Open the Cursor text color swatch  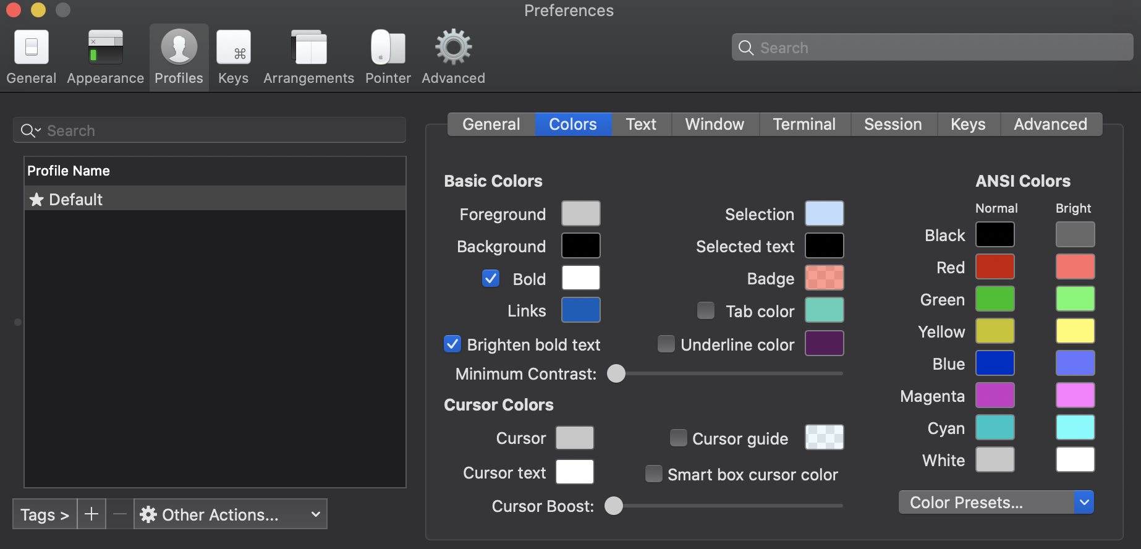coord(575,472)
